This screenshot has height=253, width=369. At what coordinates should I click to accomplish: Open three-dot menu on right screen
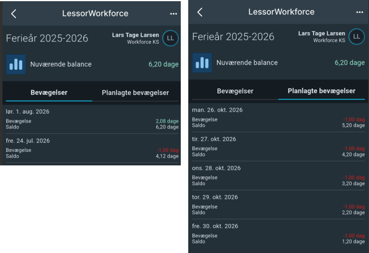(x=359, y=12)
